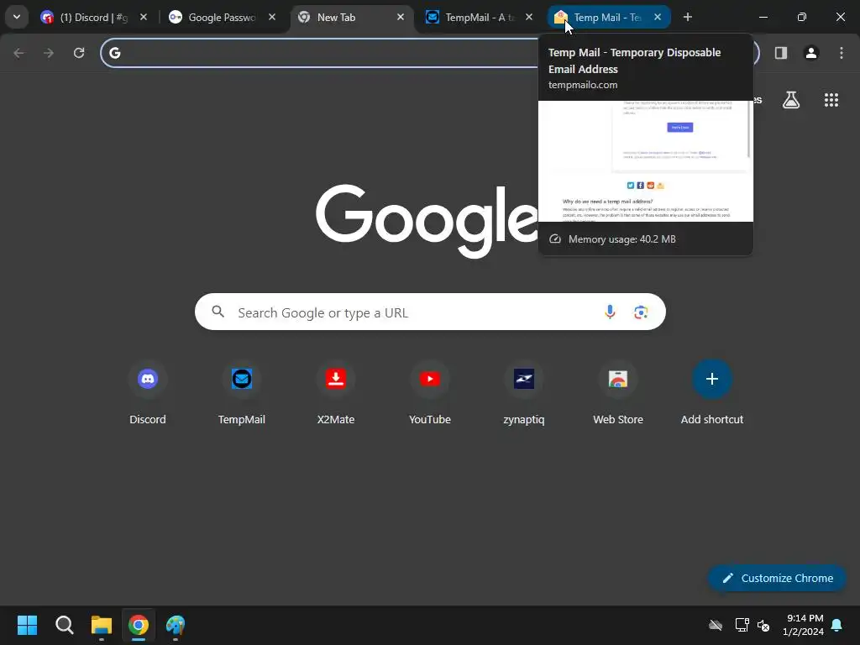
Task: Open the profile avatar menu
Action: pyautogui.click(x=811, y=53)
